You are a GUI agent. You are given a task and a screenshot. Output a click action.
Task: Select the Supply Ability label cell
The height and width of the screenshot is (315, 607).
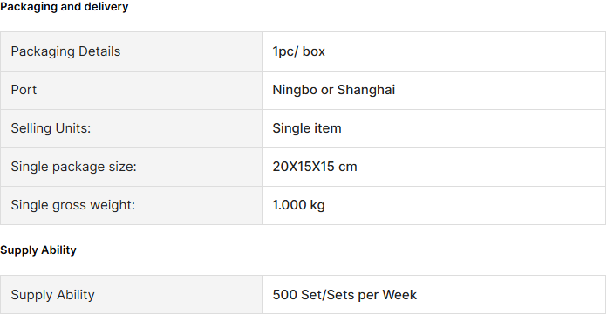point(131,295)
